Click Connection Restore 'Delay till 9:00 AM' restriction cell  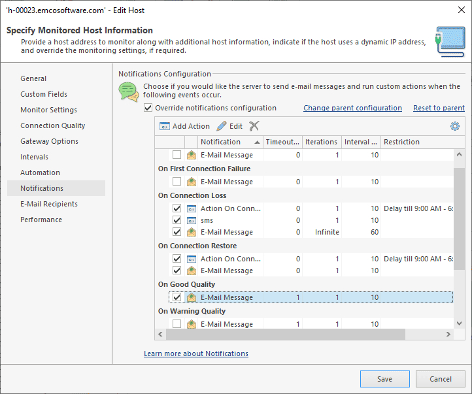[x=417, y=259]
